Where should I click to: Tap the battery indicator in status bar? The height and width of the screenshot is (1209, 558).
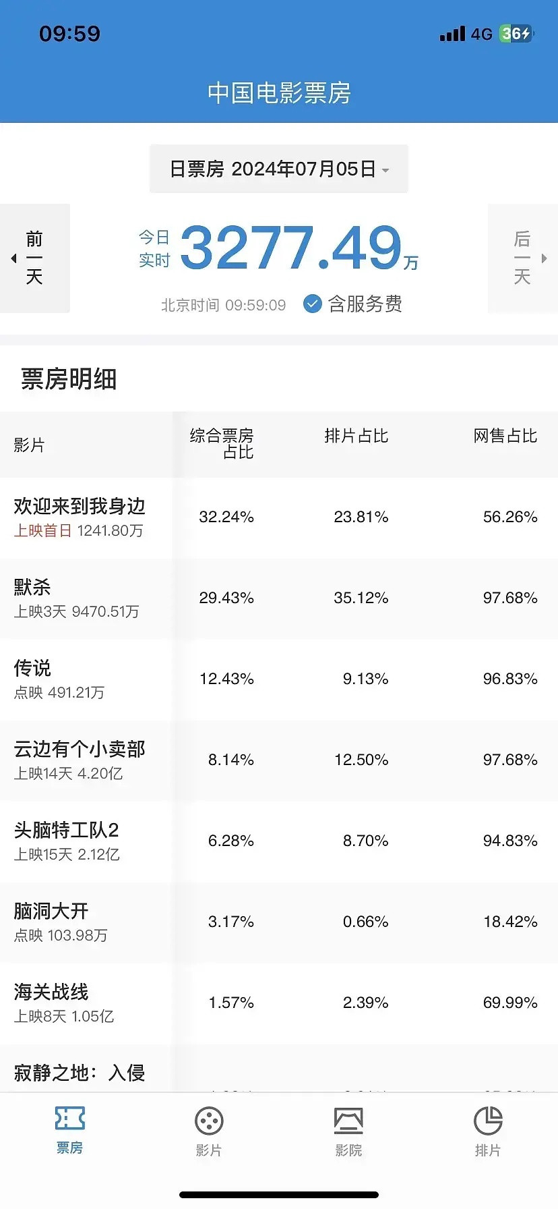pos(516,33)
